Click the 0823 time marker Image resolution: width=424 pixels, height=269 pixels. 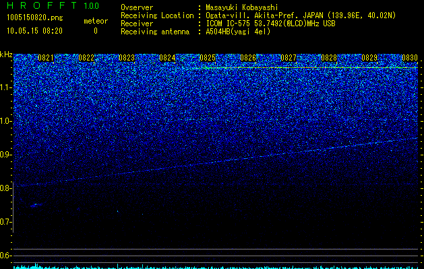(127, 58)
